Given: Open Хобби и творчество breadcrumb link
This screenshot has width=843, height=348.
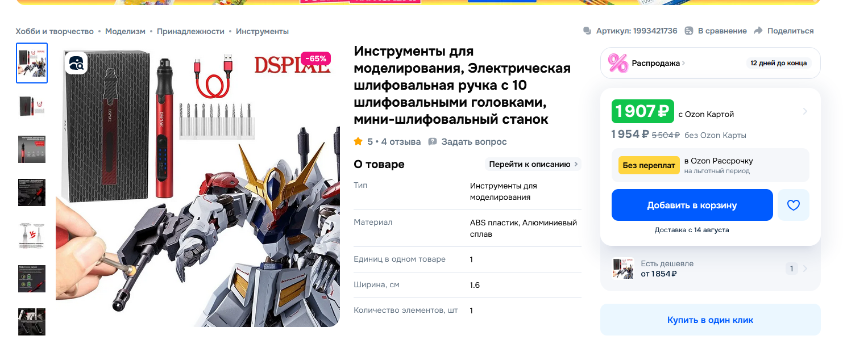Looking at the screenshot, I should [55, 31].
